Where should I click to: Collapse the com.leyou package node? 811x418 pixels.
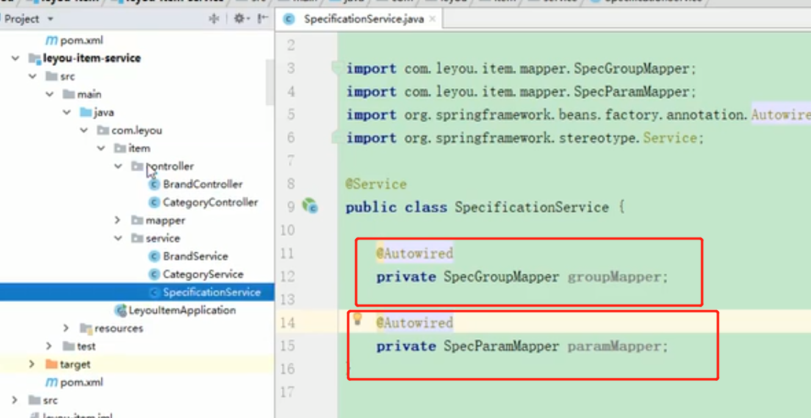point(84,130)
